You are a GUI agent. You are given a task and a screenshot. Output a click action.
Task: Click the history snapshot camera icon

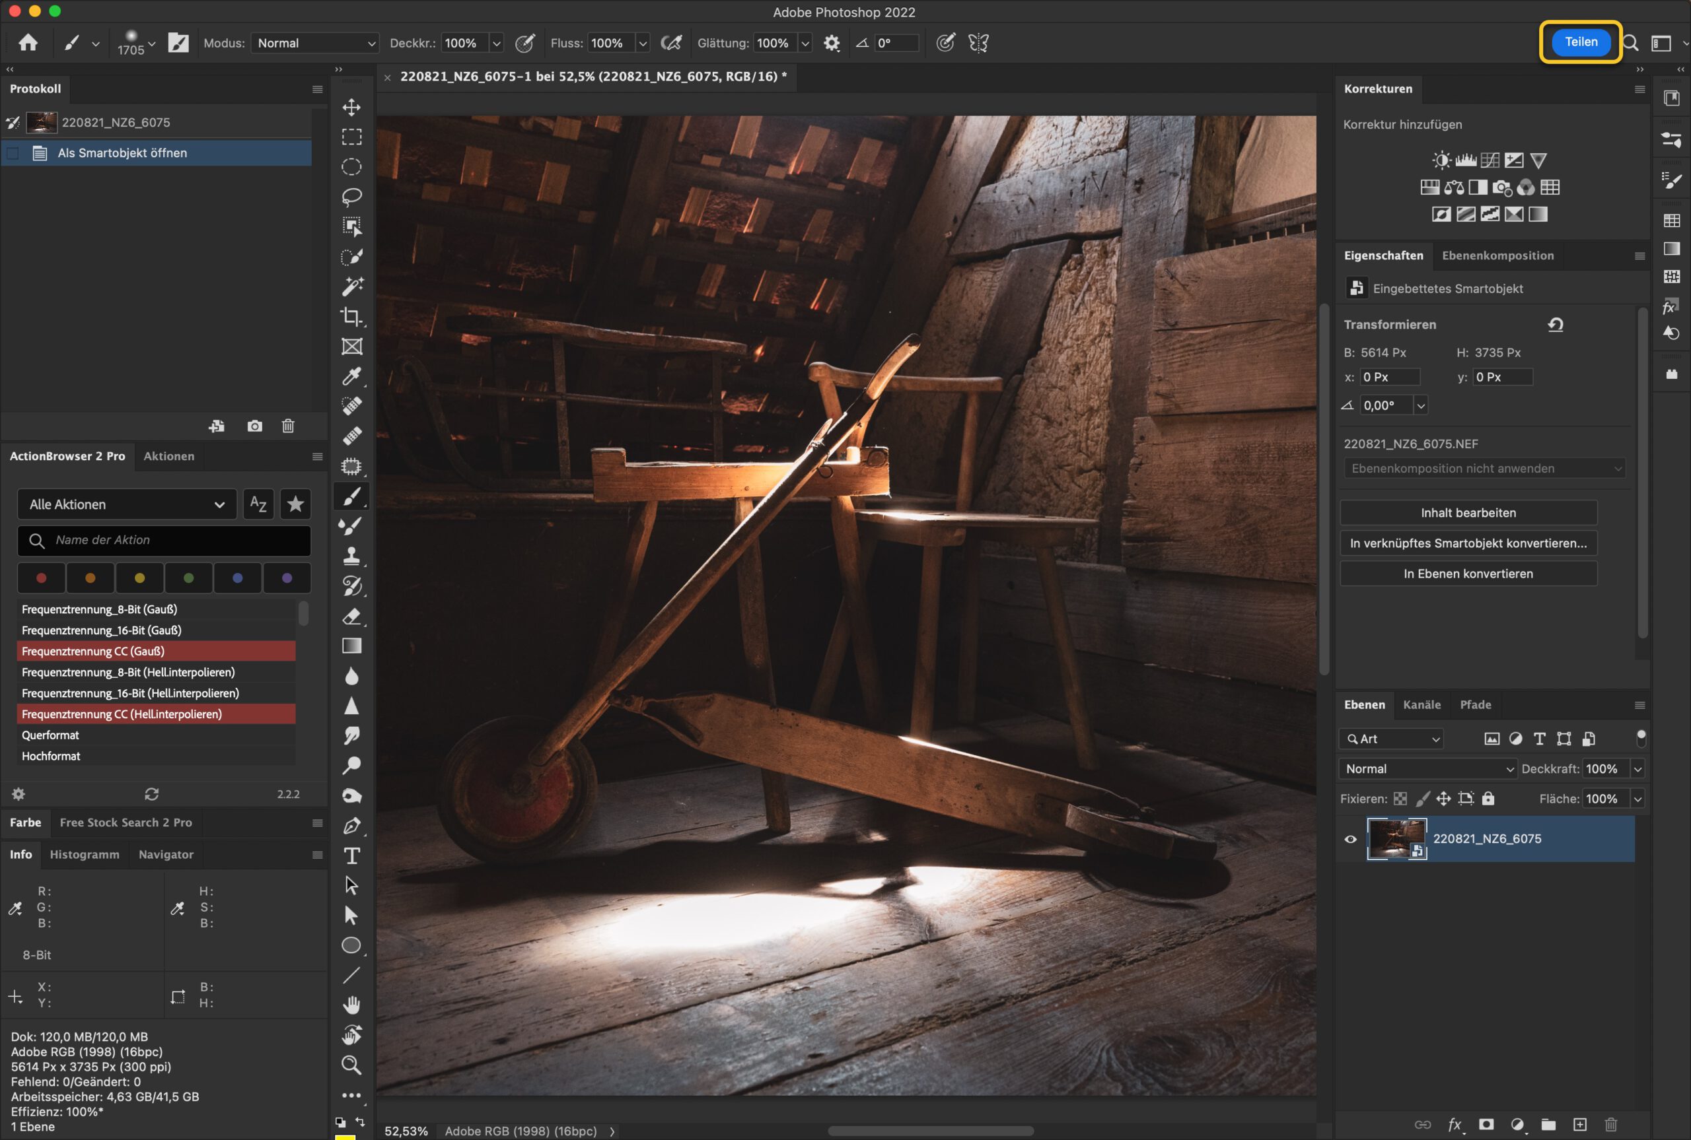click(x=254, y=426)
